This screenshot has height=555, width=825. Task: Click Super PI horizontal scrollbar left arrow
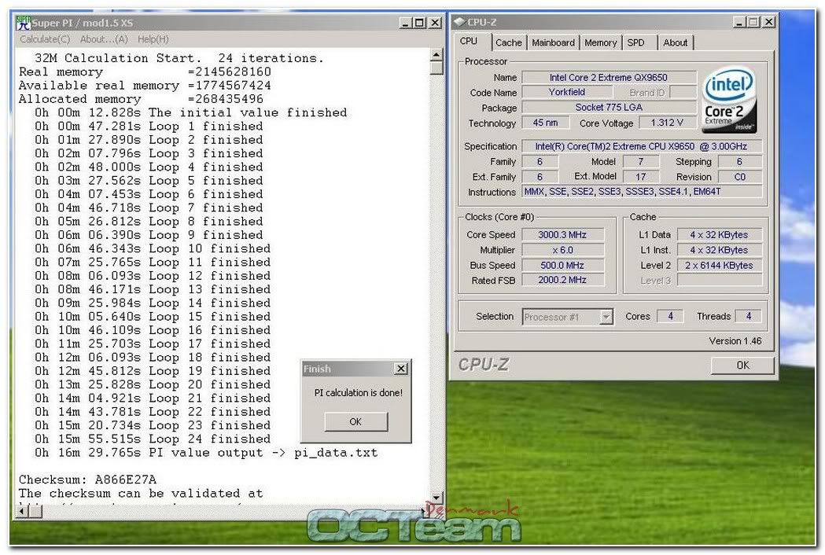click(23, 510)
